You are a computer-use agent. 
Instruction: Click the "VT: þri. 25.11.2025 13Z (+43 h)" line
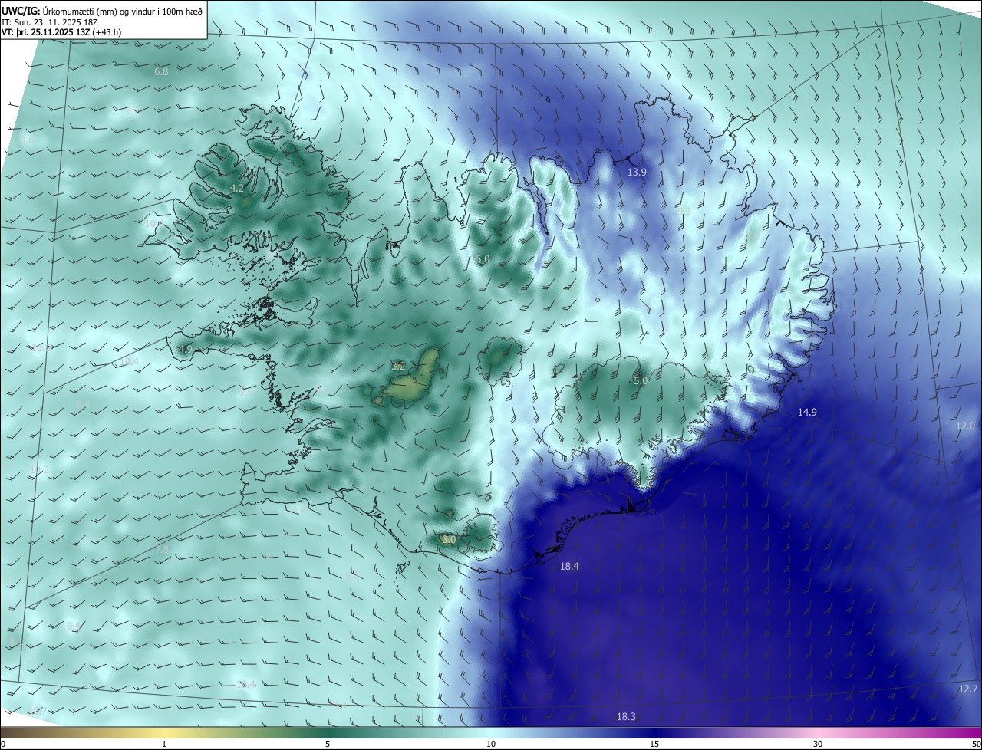tap(61, 32)
